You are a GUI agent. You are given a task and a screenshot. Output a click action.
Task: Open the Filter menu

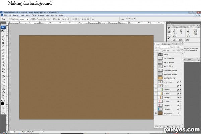coord(34,15)
